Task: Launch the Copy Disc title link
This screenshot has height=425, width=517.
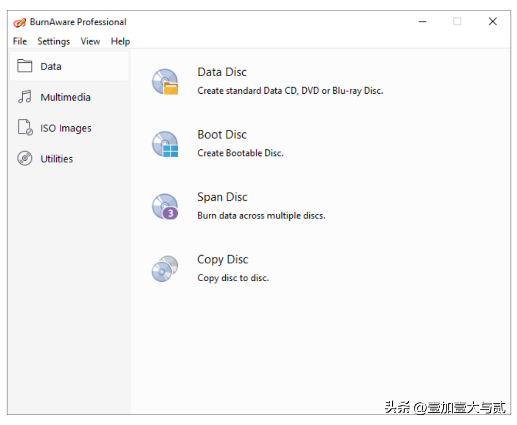Action: pos(223,260)
